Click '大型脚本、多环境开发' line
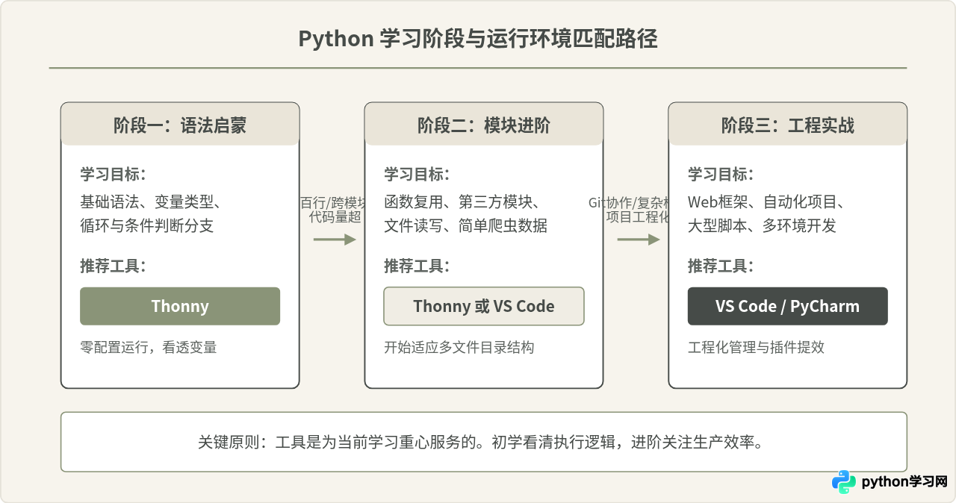The width and height of the screenshot is (956, 503). (762, 225)
